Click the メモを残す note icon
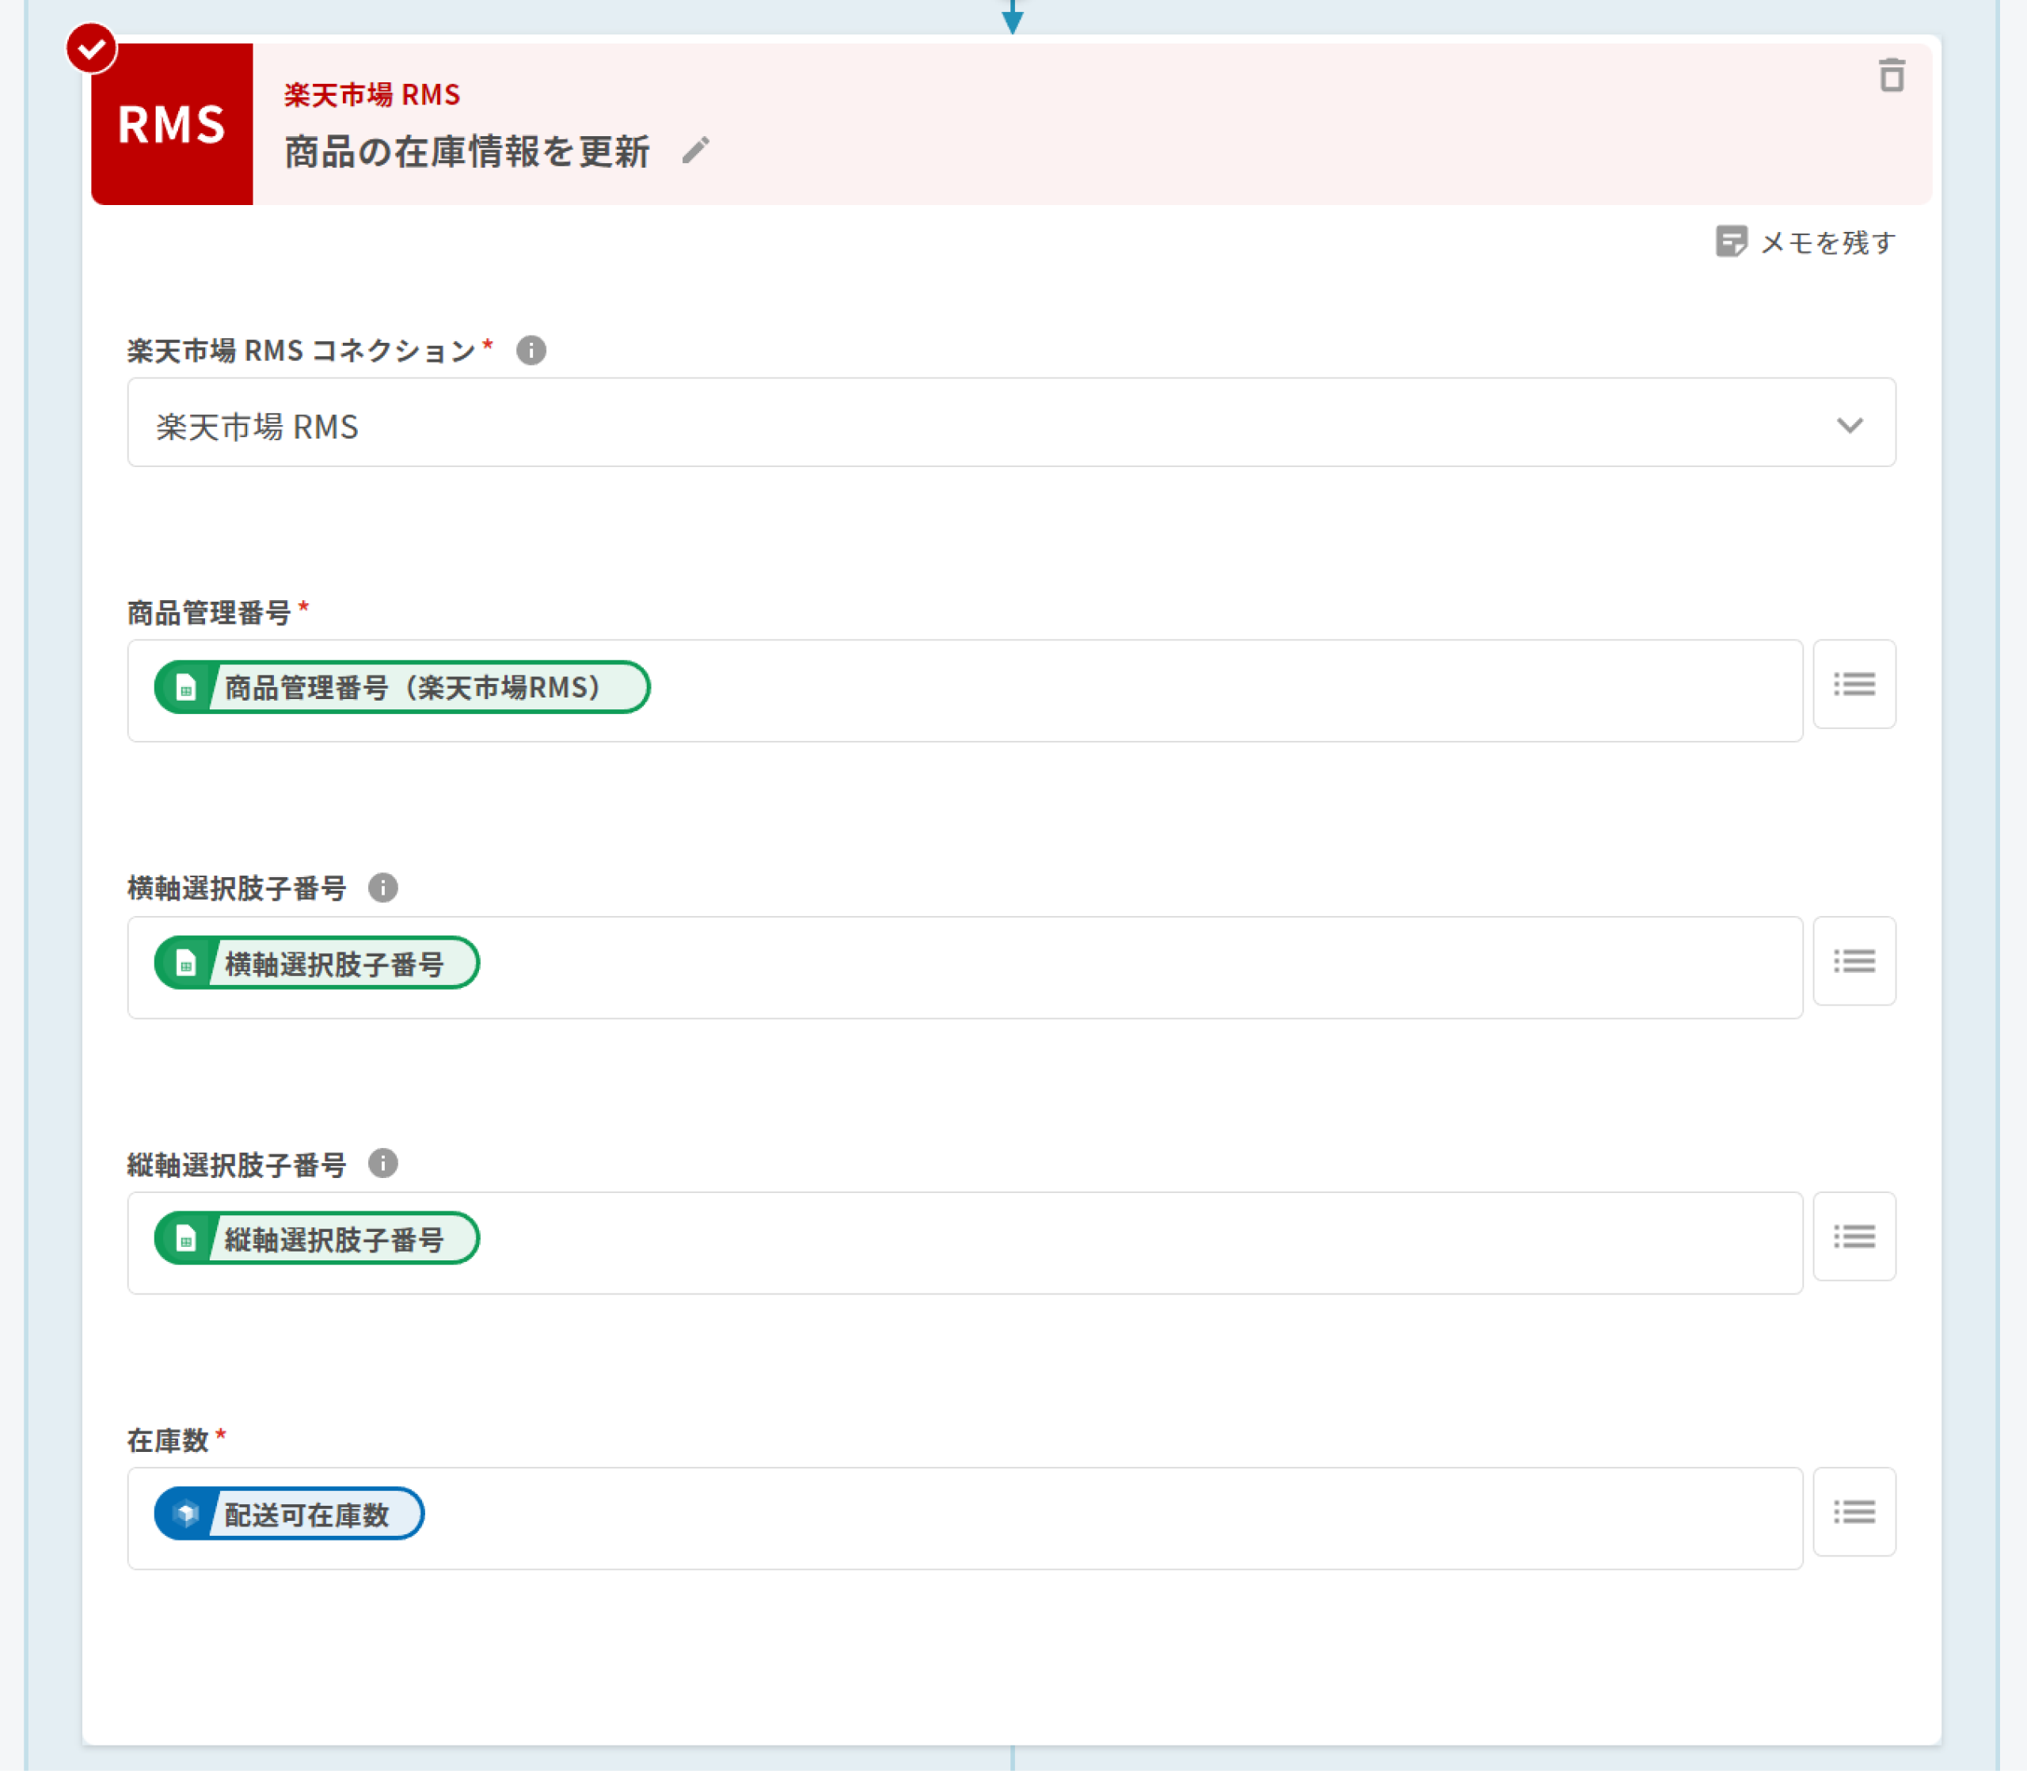2027x1771 pixels. tap(1731, 241)
